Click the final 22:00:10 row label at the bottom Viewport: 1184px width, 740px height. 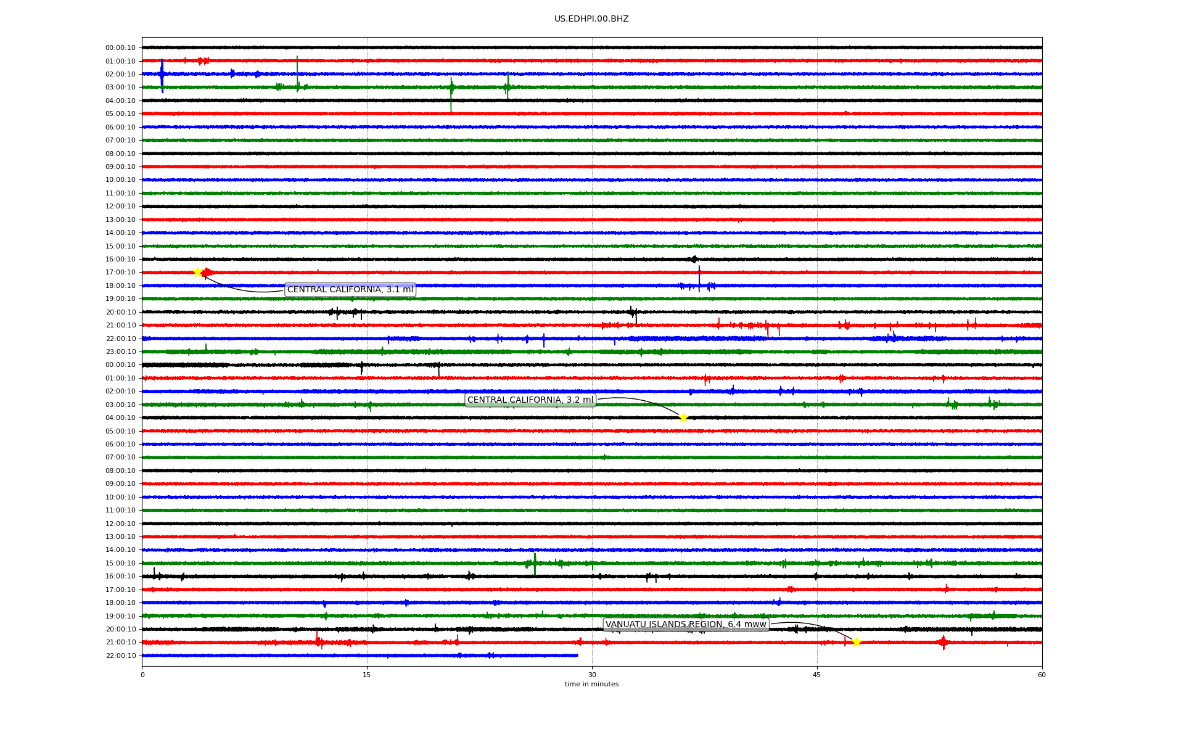tap(120, 656)
